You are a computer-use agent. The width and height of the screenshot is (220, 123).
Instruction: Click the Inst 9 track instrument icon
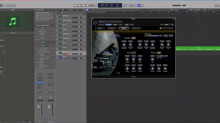(60, 53)
